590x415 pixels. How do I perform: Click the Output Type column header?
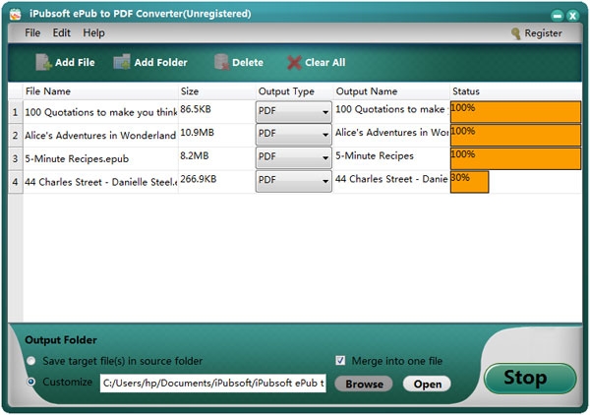pyautogui.click(x=295, y=91)
